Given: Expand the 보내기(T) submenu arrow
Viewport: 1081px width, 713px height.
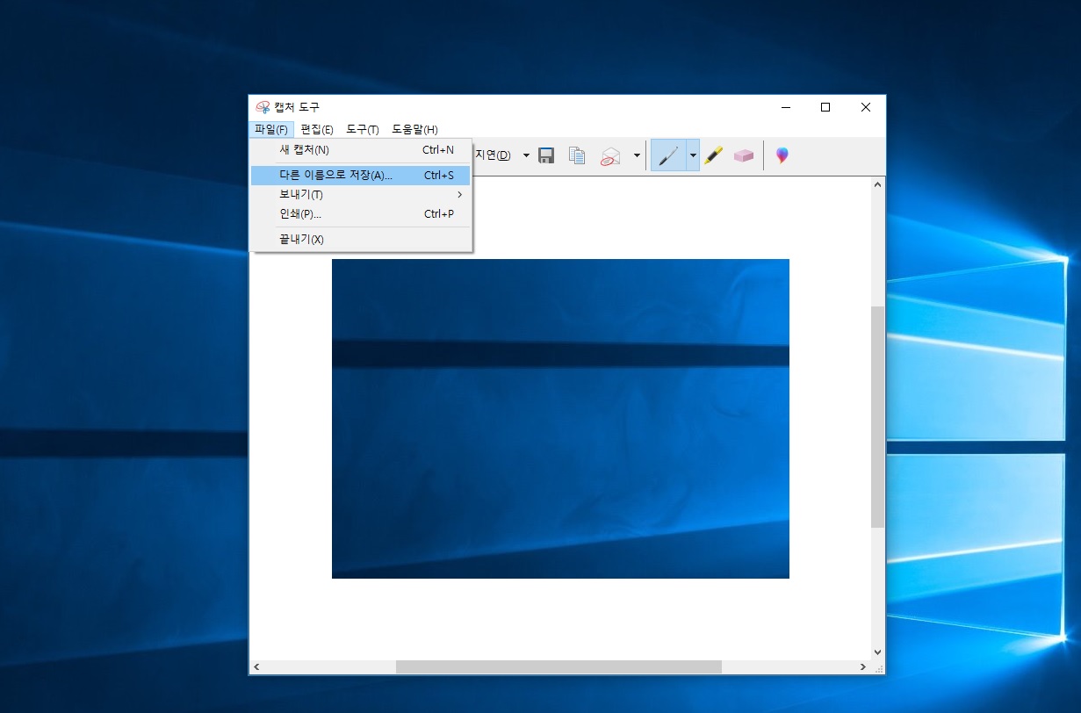Looking at the screenshot, I should point(459,194).
